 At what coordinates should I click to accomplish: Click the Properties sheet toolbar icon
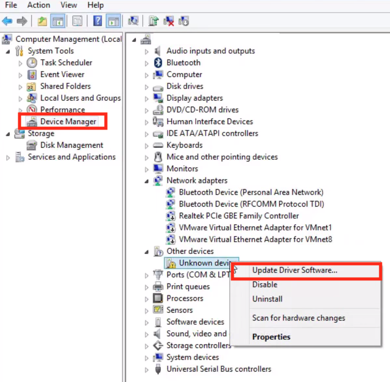coord(78,21)
